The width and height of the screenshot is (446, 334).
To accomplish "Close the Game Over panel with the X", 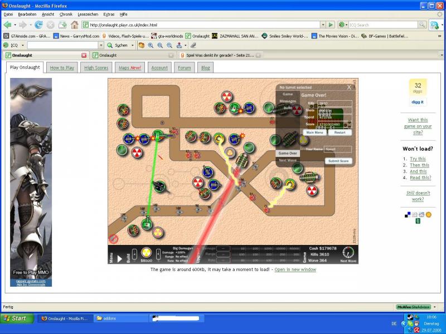I will coord(350,87).
